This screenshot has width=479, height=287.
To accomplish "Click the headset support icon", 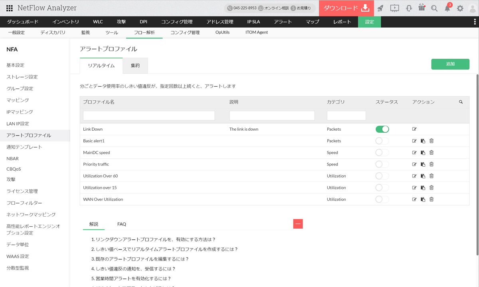I will (408, 8).
